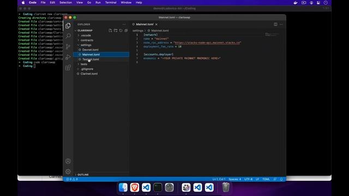
Task: Open Terminal app from the Dock
Action: click(158, 187)
